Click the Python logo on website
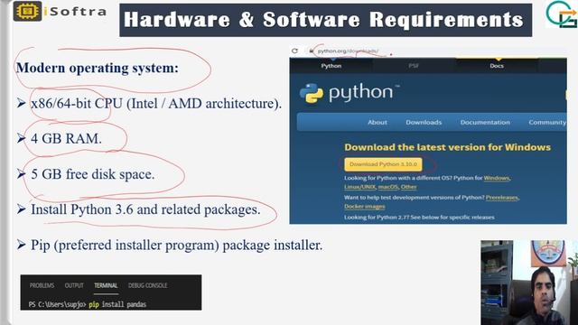This screenshot has width=578, height=325. pos(350,93)
